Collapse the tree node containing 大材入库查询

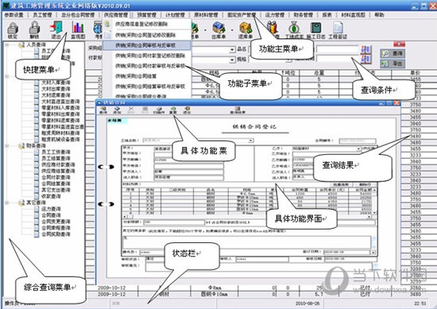coord(6,76)
